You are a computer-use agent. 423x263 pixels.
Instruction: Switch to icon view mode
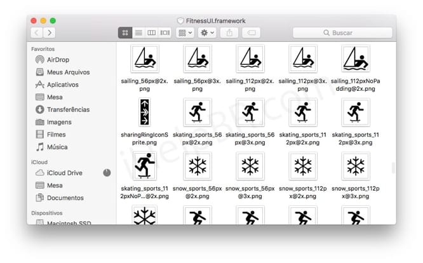(x=125, y=32)
